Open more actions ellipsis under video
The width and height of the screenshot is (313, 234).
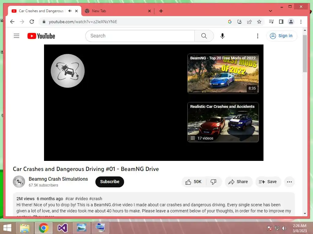point(289,182)
